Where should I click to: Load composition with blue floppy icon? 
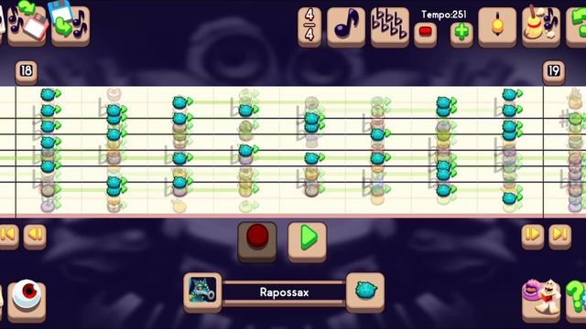point(71,27)
